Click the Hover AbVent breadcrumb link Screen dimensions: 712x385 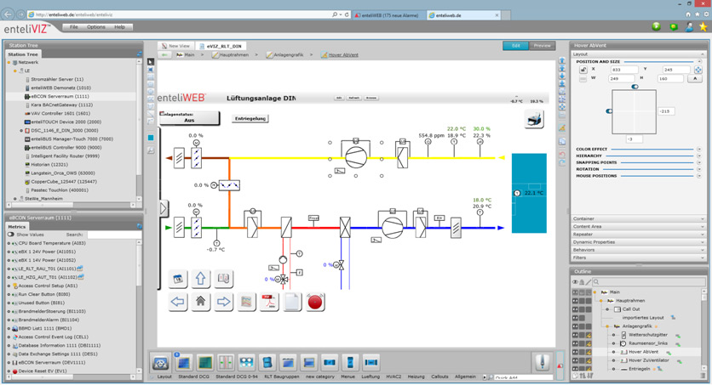343,54
